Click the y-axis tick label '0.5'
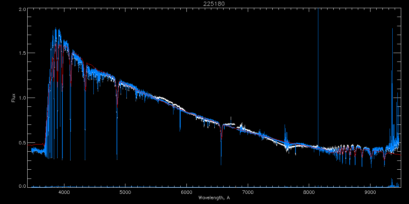The width and height of the screenshot is (409, 204). (22, 142)
